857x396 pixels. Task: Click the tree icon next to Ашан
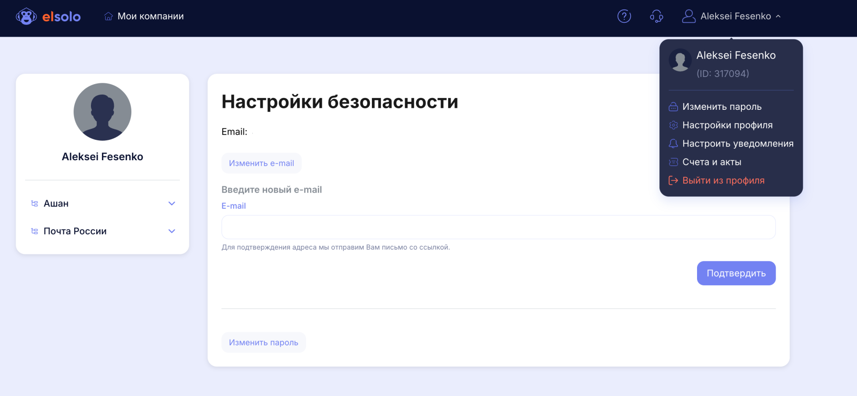click(x=35, y=203)
